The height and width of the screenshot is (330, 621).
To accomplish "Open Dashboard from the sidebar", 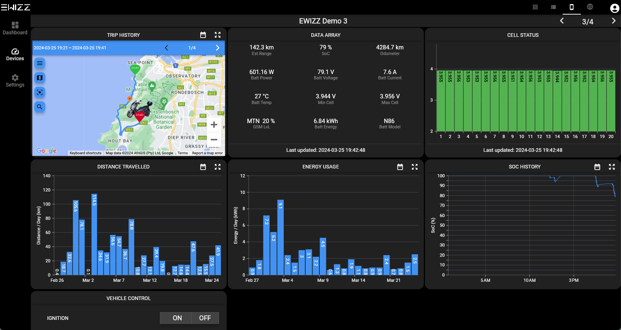I will coord(15,28).
